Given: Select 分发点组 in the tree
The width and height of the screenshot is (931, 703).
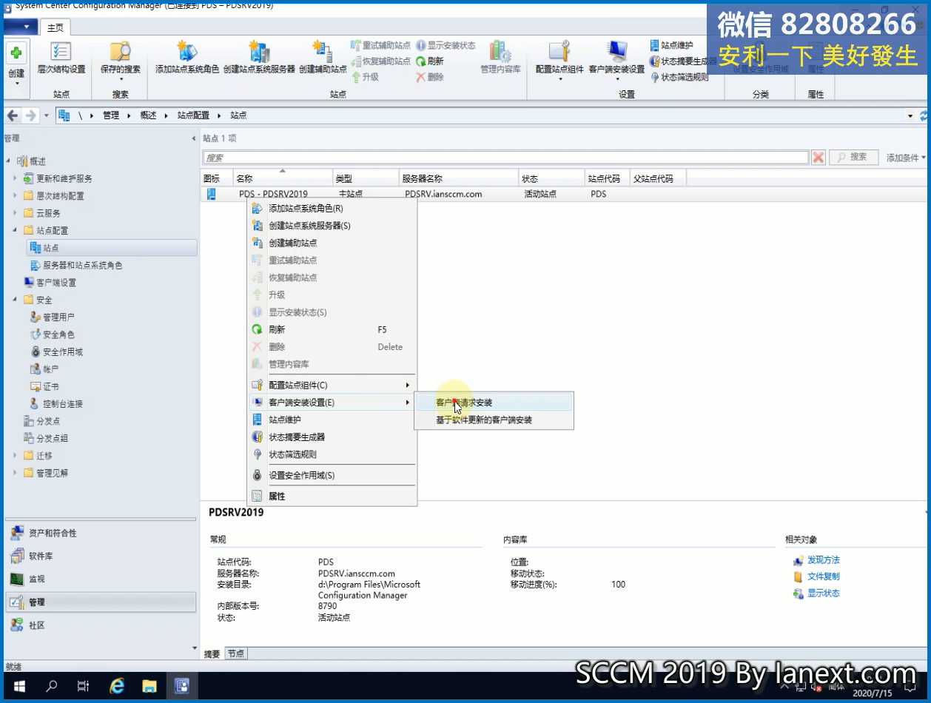Looking at the screenshot, I should point(46,438).
